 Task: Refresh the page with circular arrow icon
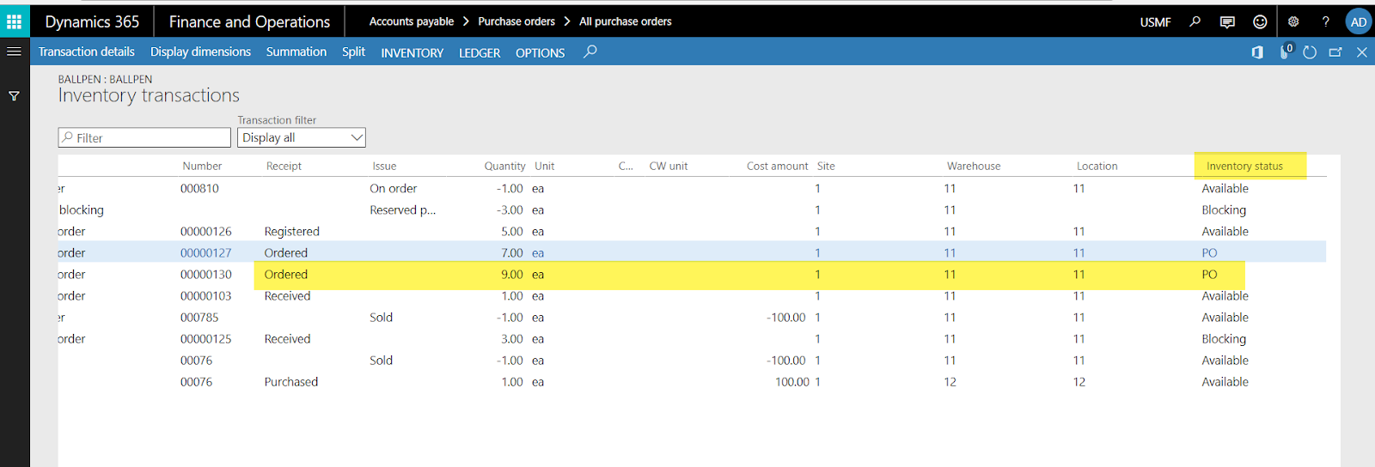(1310, 52)
